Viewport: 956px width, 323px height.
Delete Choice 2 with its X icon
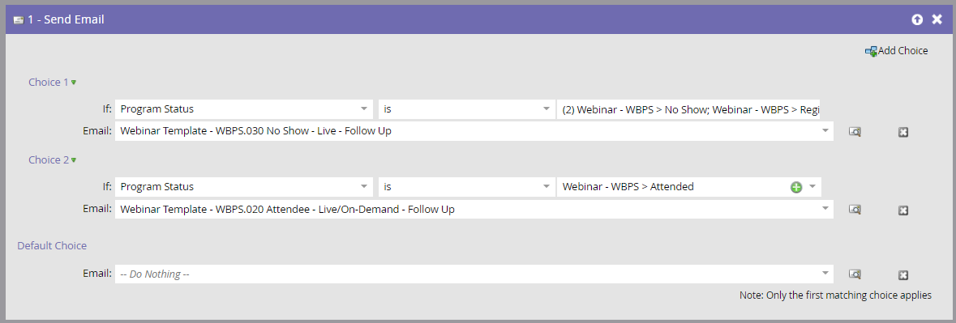click(903, 210)
